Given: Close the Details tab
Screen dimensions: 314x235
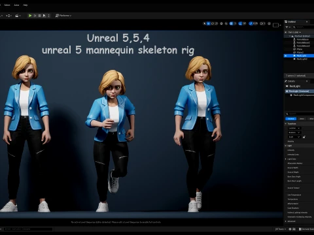Looking at the screenshot, I should 307,81.
